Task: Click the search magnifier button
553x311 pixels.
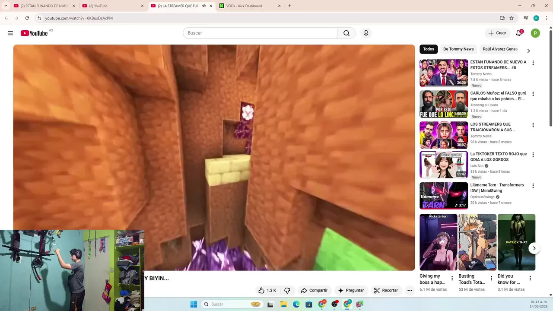Action: pos(346,33)
